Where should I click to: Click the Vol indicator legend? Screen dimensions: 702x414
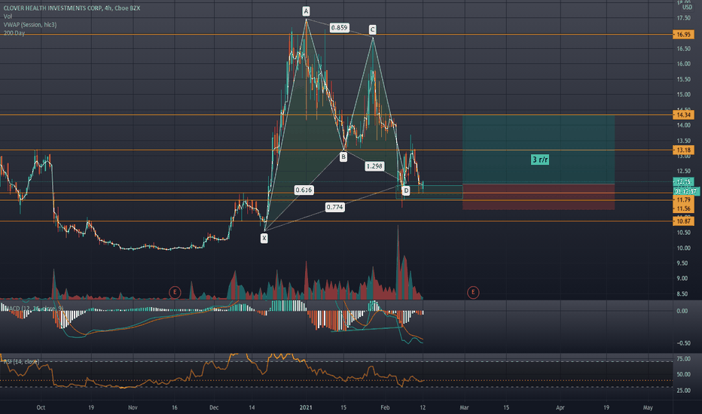(8, 17)
